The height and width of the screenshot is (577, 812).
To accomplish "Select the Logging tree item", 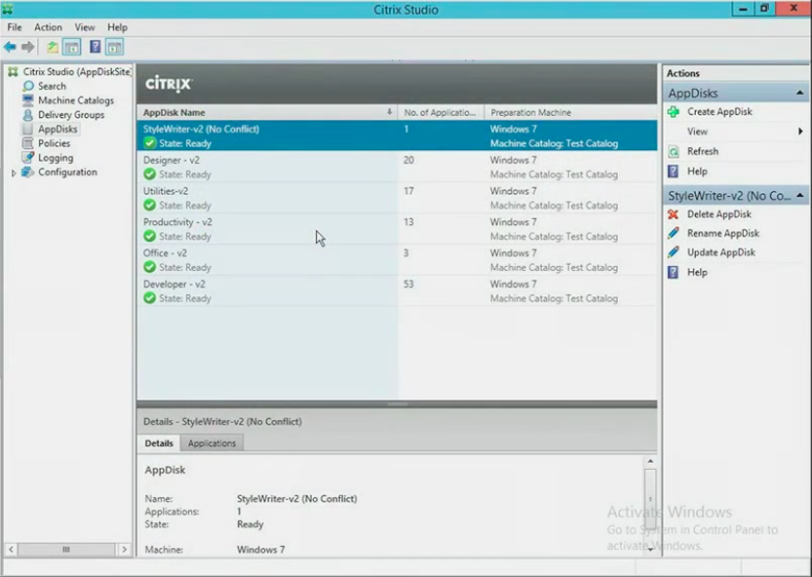I will click(x=56, y=158).
